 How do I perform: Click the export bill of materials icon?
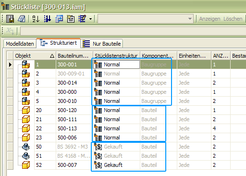point(10,19)
